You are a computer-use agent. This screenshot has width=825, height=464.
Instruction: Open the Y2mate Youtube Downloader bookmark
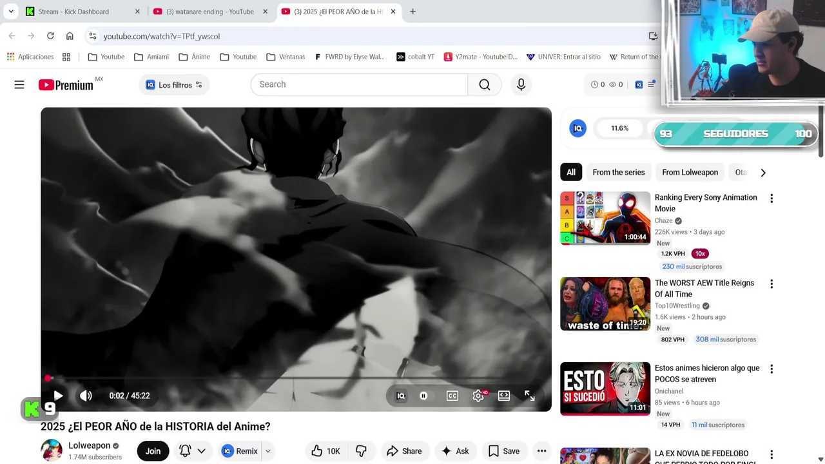[481, 57]
